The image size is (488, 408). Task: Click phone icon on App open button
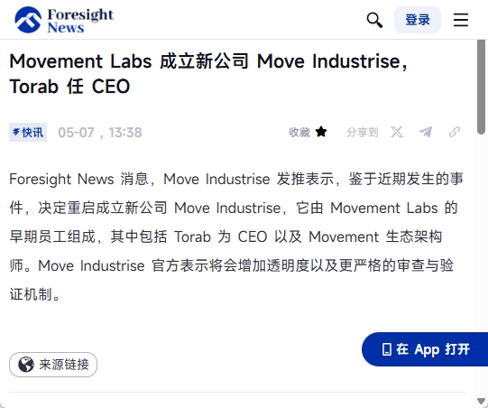[387, 349]
